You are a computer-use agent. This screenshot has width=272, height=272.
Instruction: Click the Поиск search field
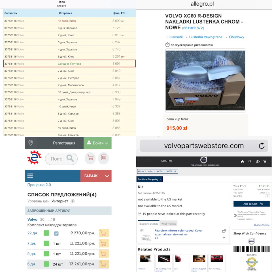[x=61, y=159]
